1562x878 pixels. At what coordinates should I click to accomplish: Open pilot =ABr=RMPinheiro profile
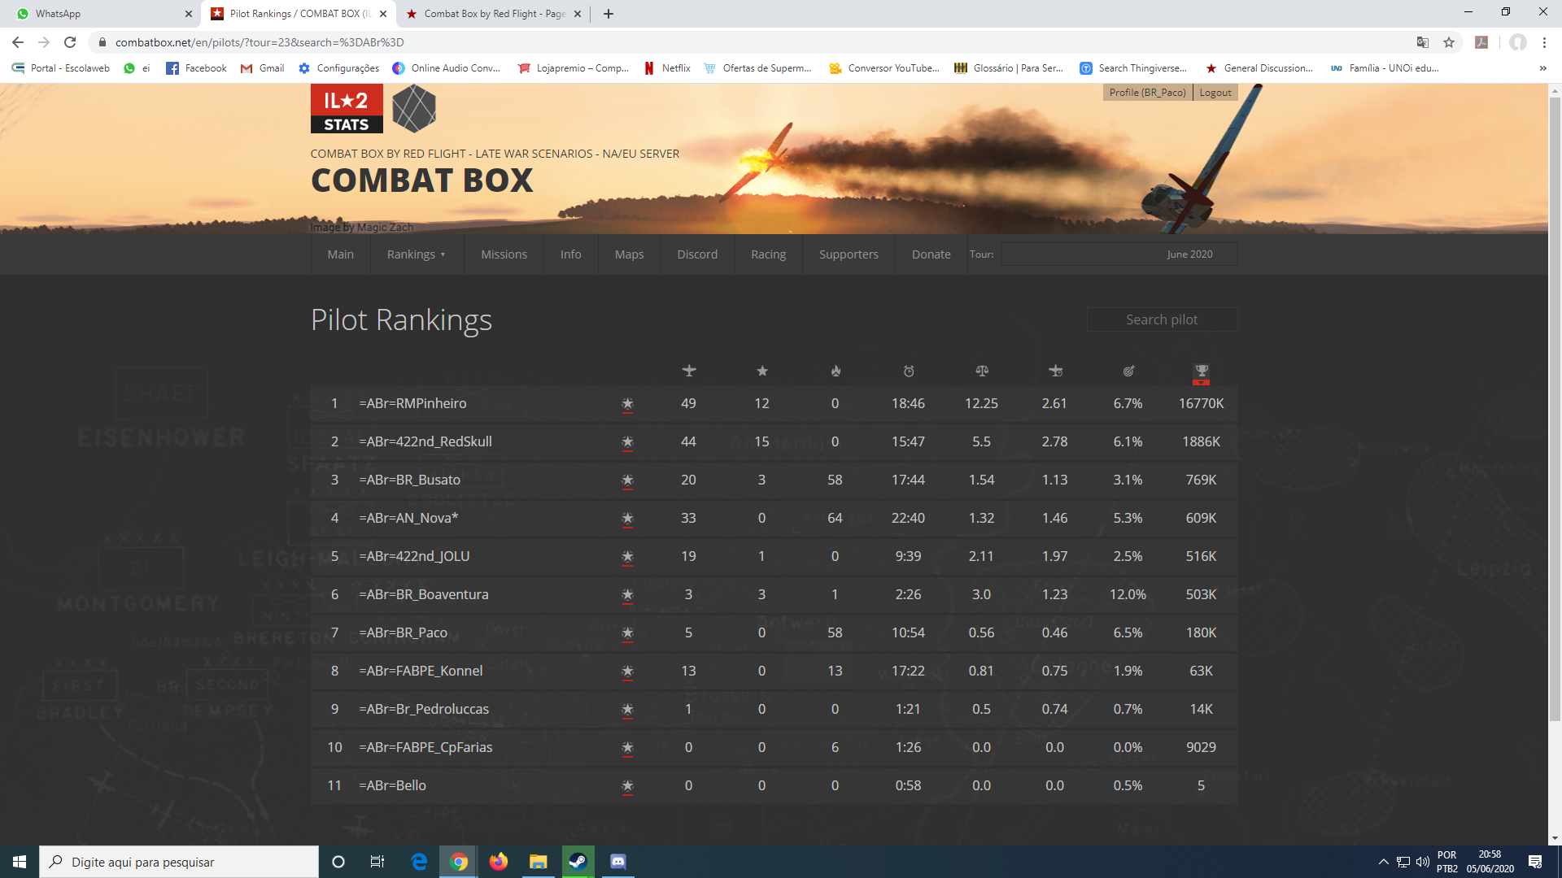412,404
